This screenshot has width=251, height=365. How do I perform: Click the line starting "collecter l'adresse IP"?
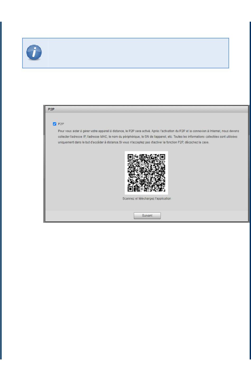[147, 137]
